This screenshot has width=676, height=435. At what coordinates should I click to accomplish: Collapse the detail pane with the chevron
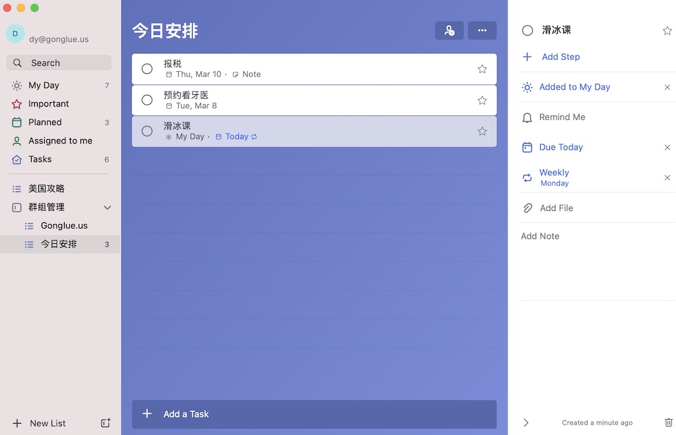pos(525,422)
